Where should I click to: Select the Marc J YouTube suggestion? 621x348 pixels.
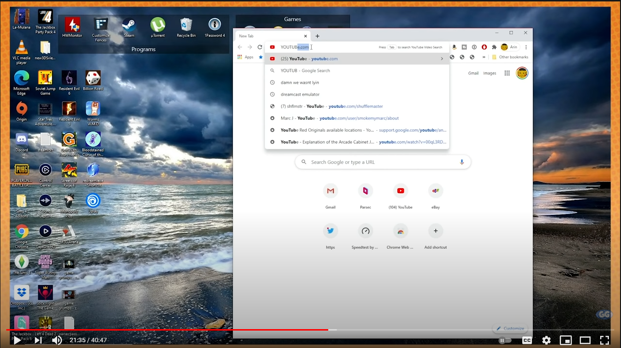tap(357, 118)
